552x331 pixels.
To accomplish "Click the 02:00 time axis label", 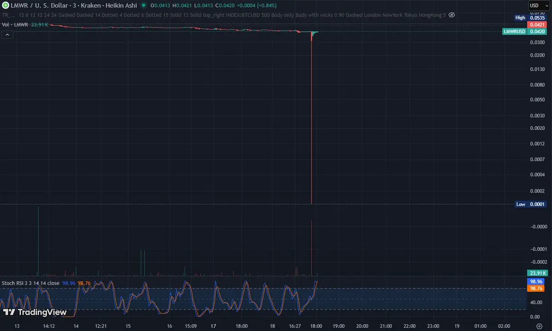I will click(x=504, y=326).
